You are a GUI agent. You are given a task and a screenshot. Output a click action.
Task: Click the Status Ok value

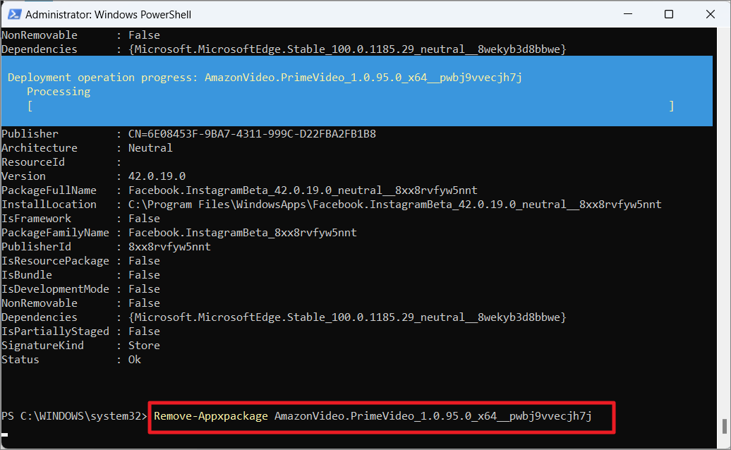point(134,360)
